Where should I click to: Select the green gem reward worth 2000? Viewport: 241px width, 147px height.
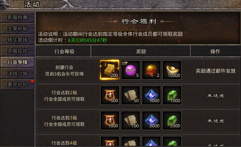[x=172, y=120]
